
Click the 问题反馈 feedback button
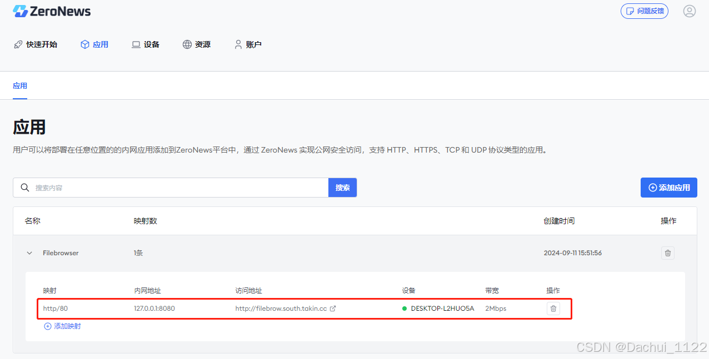[x=645, y=11]
